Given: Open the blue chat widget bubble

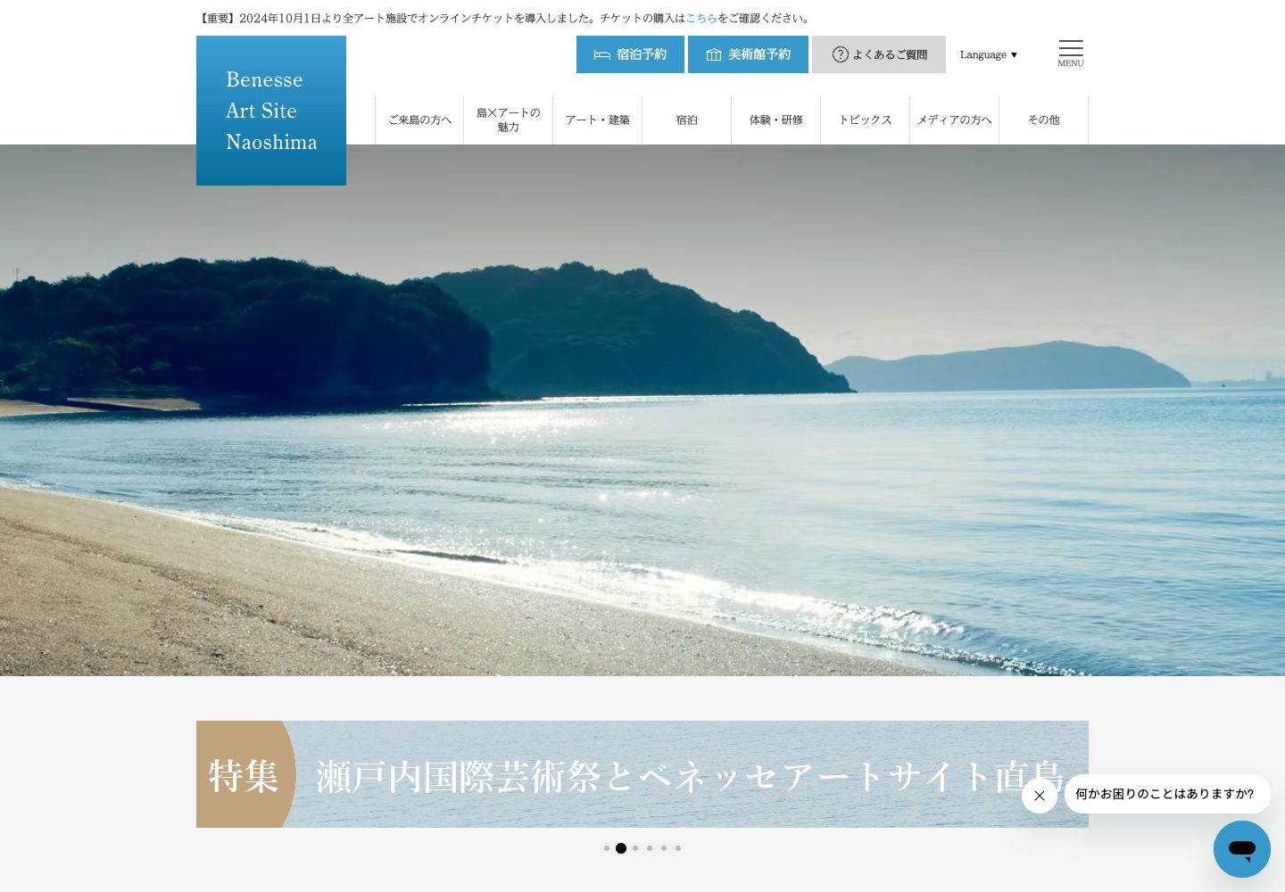Looking at the screenshot, I should pyautogui.click(x=1242, y=849).
